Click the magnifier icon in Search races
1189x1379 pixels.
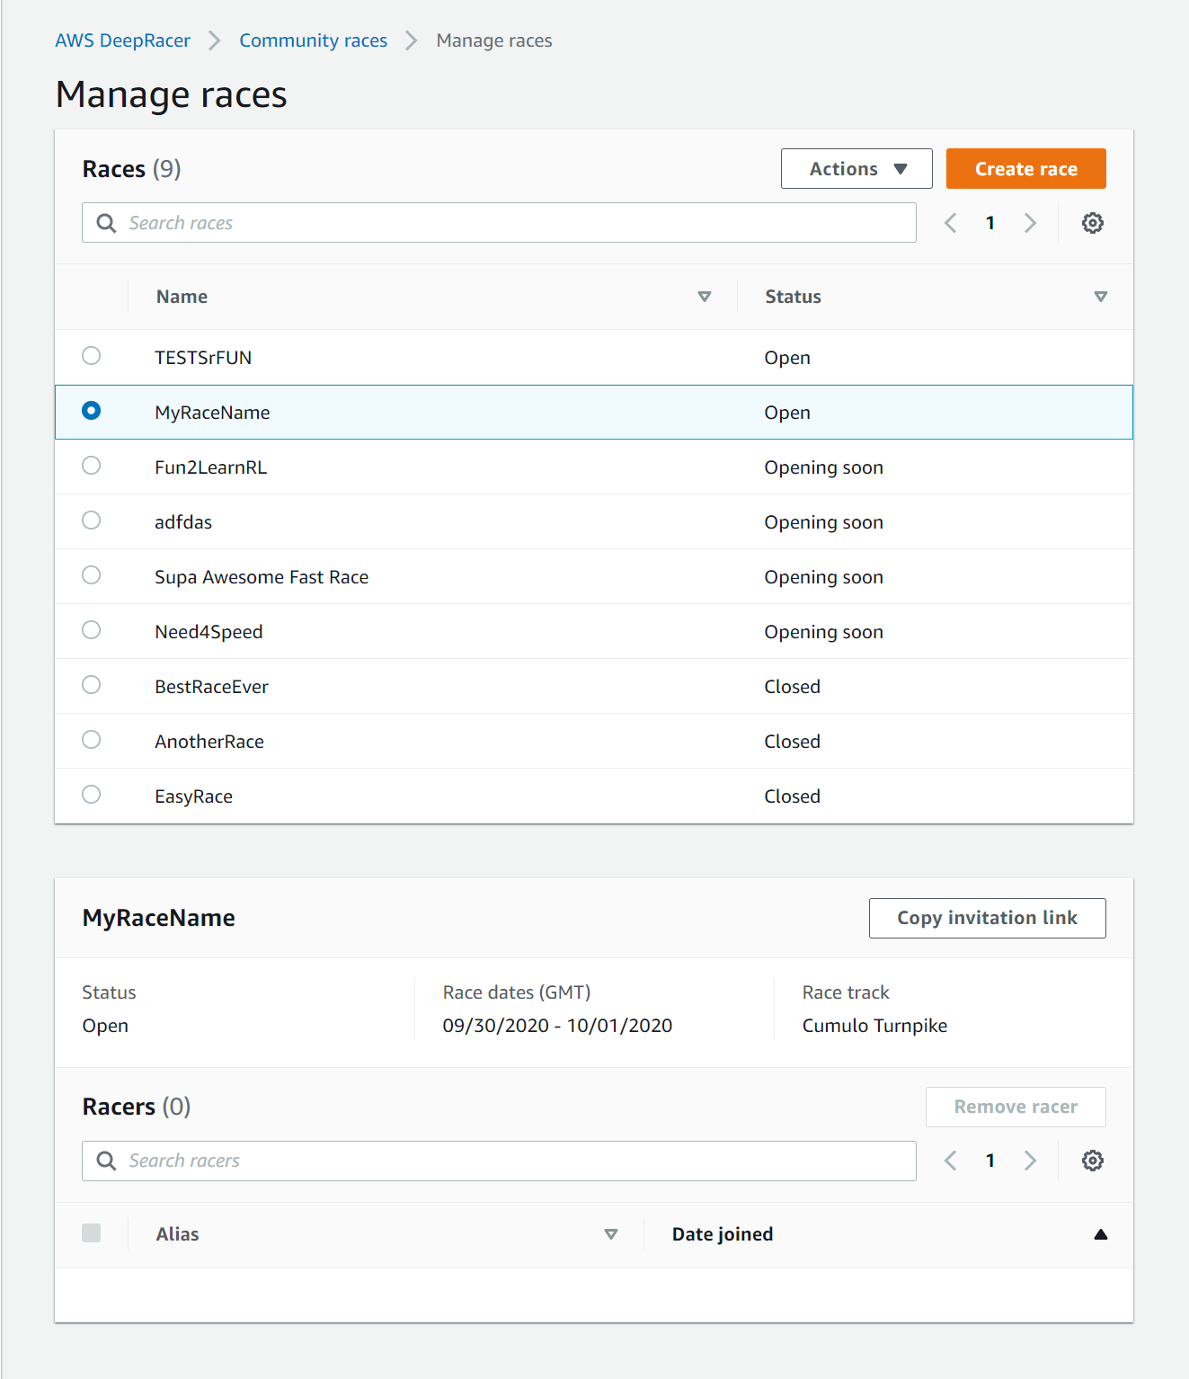105,222
